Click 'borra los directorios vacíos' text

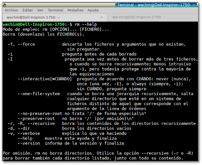pos(97,128)
